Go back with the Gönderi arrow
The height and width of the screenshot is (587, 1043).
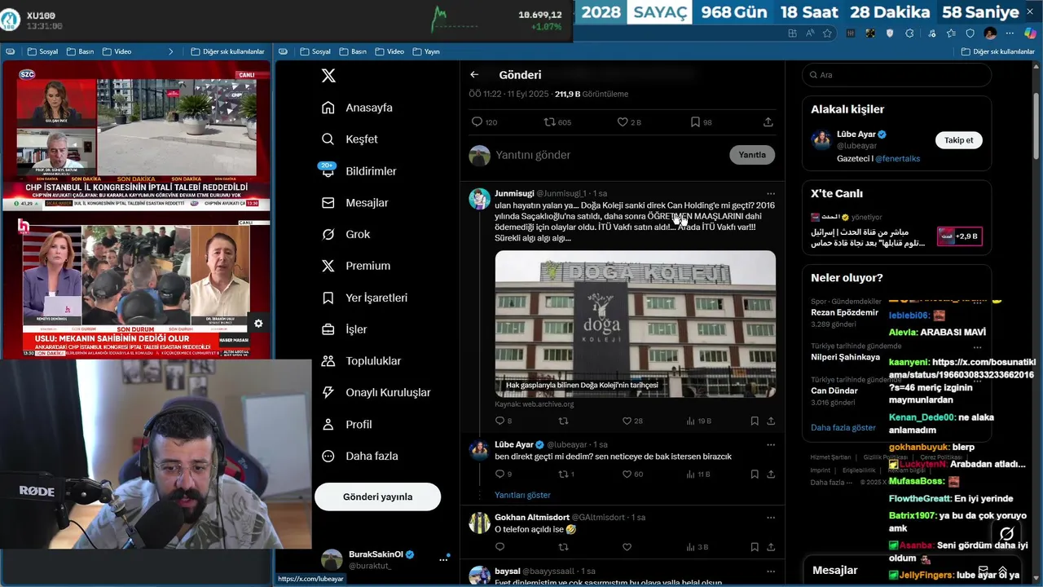click(474, 74)
